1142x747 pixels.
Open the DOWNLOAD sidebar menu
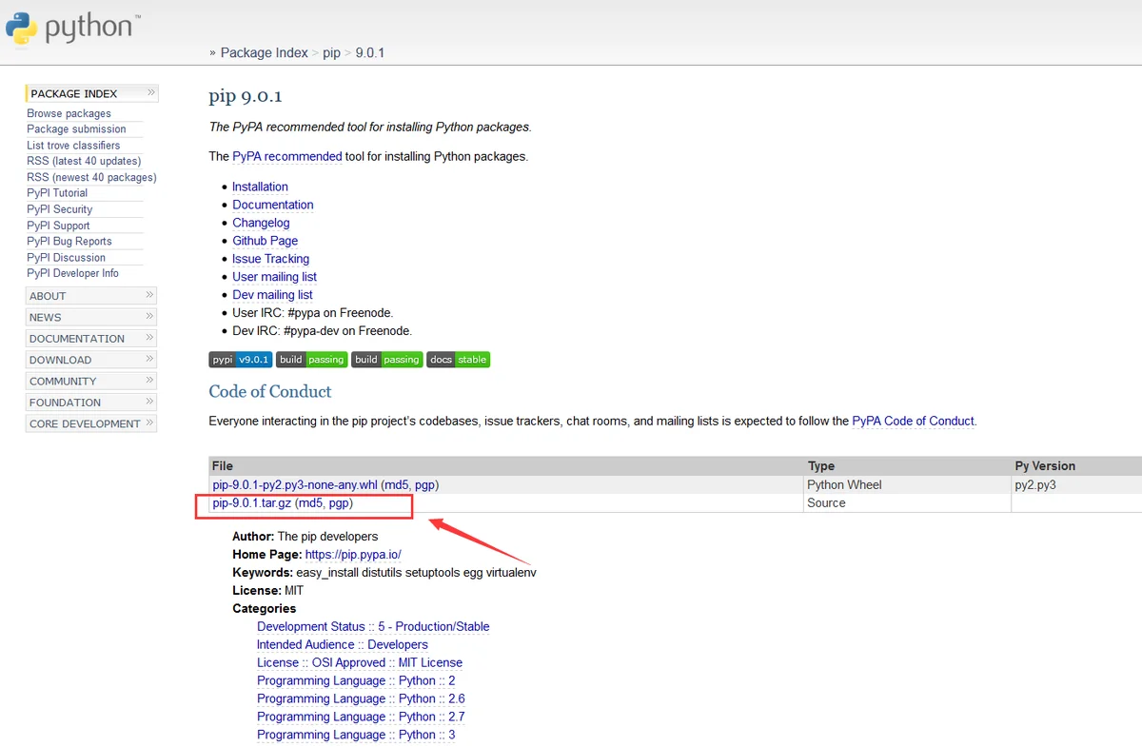click(x=91, y=360)
